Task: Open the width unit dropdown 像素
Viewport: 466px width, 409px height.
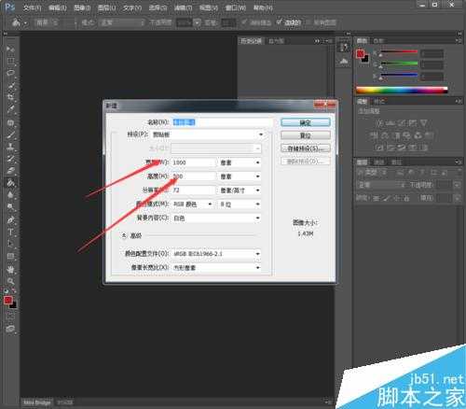Action: tap(239, 162)
